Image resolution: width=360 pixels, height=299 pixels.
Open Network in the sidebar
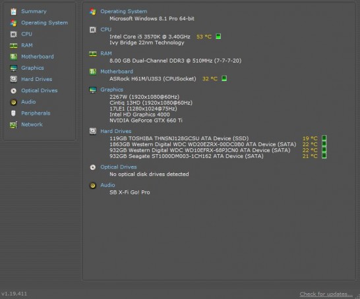[32, 124]
